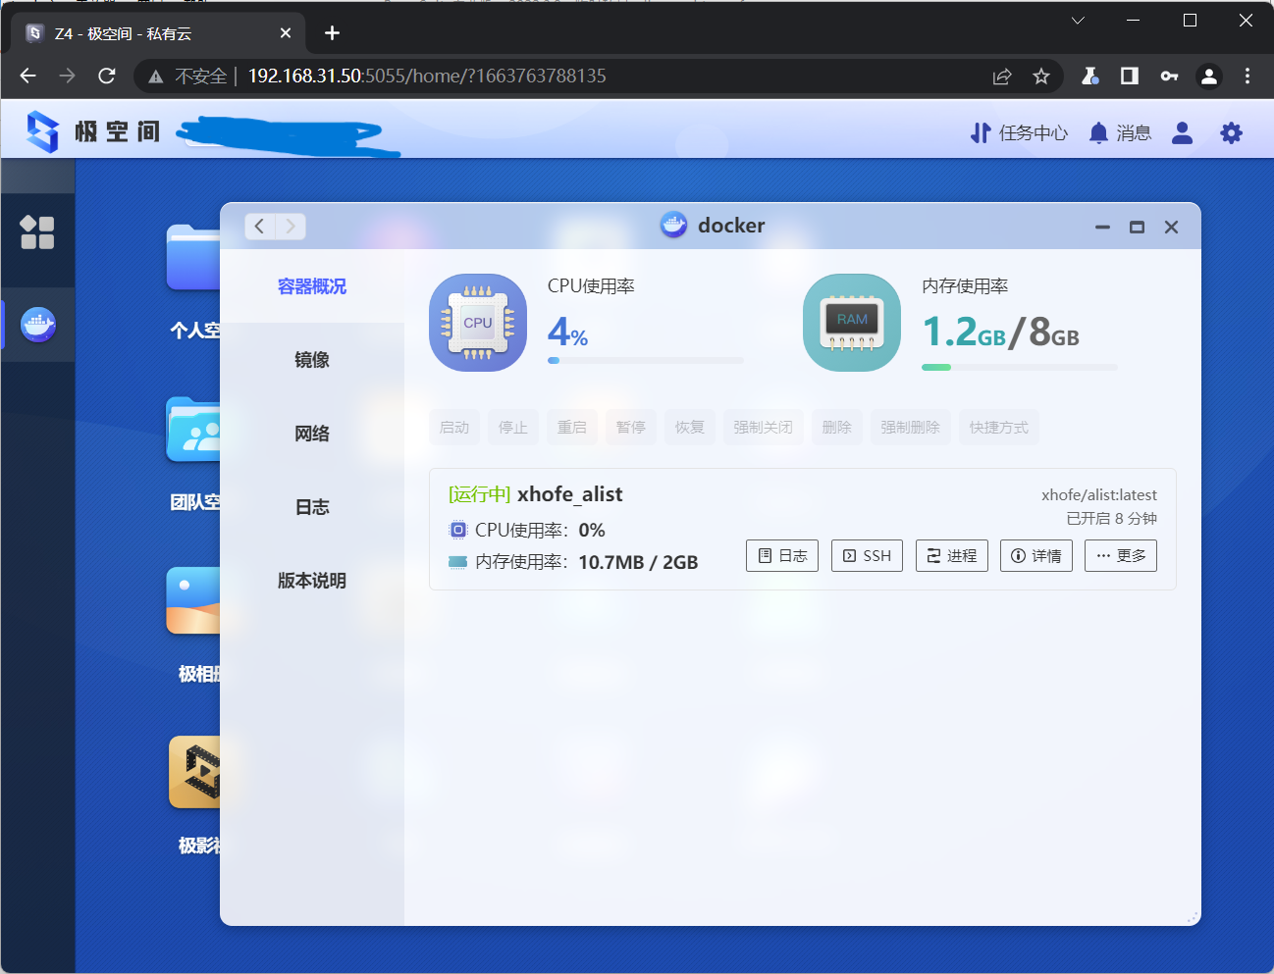View 进程 of xhofe_alist

coord(952,555)
